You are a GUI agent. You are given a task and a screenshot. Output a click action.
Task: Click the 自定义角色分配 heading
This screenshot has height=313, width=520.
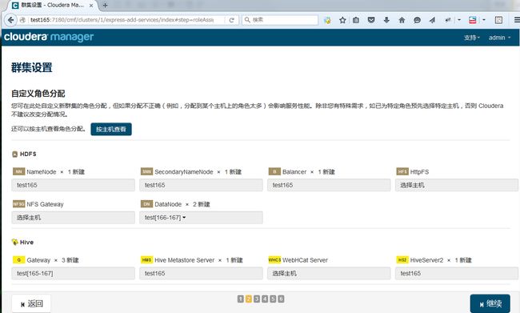tap(38, 94)
